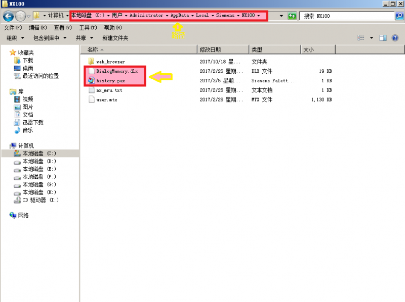
Task: Open 最近访问的位置 in the navigation pane
Action: tap(40, 76)
